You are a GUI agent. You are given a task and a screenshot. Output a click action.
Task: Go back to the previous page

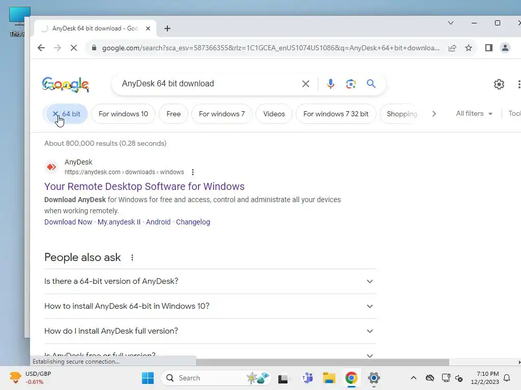point(41,48)
